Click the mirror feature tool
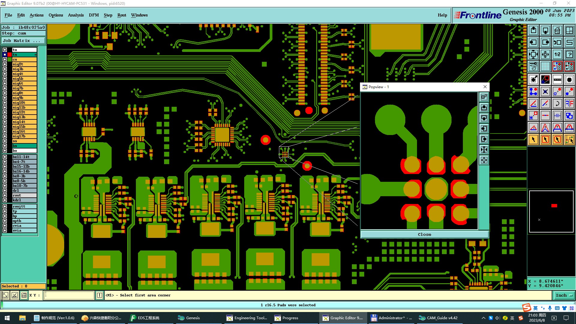This screenshot has height=324, width=576. pyautogui.click(x=569, y=103)
